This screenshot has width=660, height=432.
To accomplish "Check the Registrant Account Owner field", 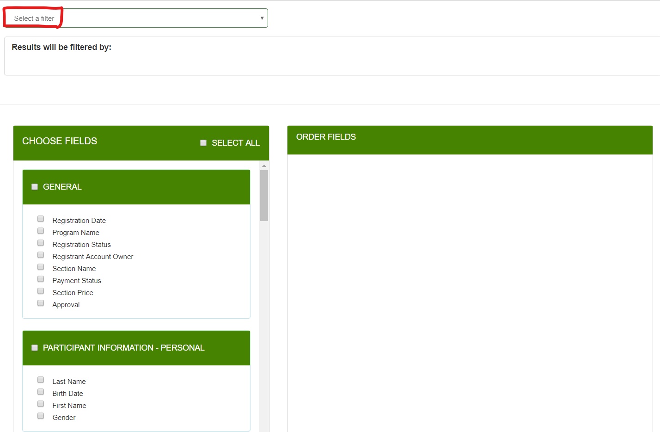I will (x=40, y=254).
